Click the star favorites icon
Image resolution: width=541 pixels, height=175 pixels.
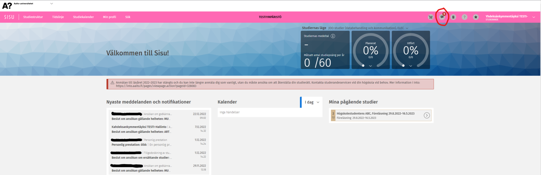(475, 17)
